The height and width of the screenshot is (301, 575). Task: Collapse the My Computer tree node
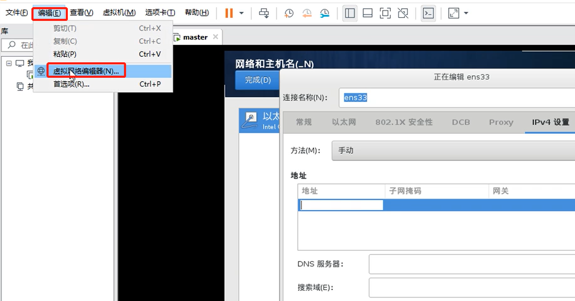pos(9,63)
